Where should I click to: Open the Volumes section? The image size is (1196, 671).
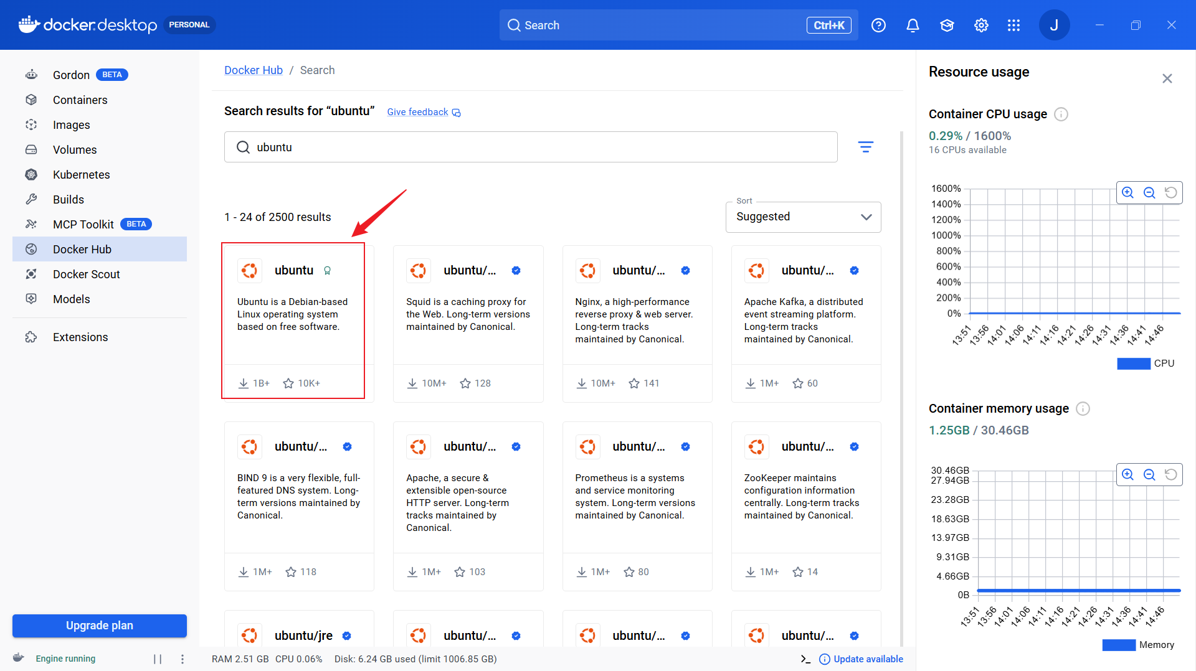[100, 149]
